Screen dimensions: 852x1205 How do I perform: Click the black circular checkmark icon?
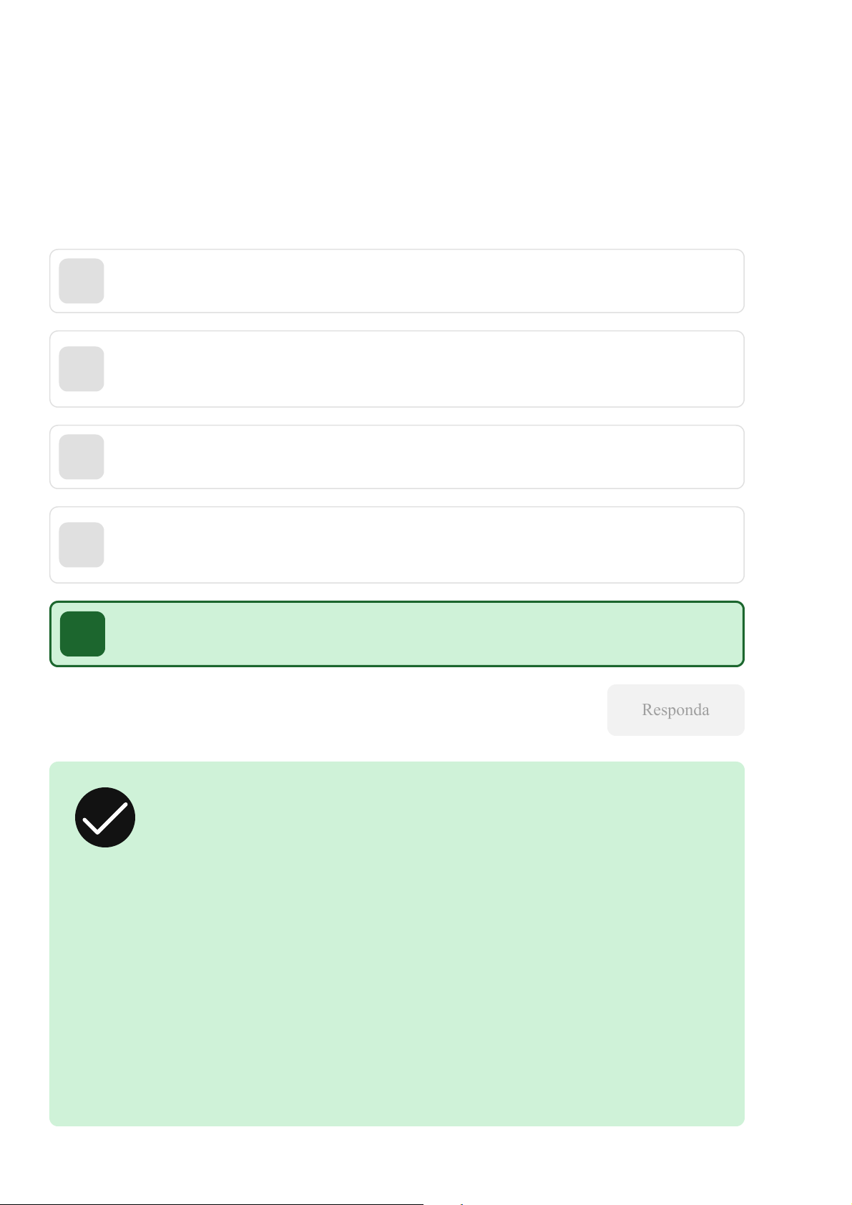pos(105,817)
